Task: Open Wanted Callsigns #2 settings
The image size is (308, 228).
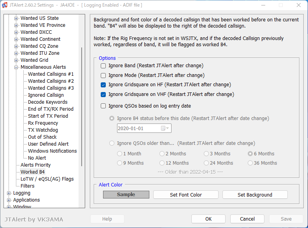Action: pyautogui.click(x=51, y=81)
